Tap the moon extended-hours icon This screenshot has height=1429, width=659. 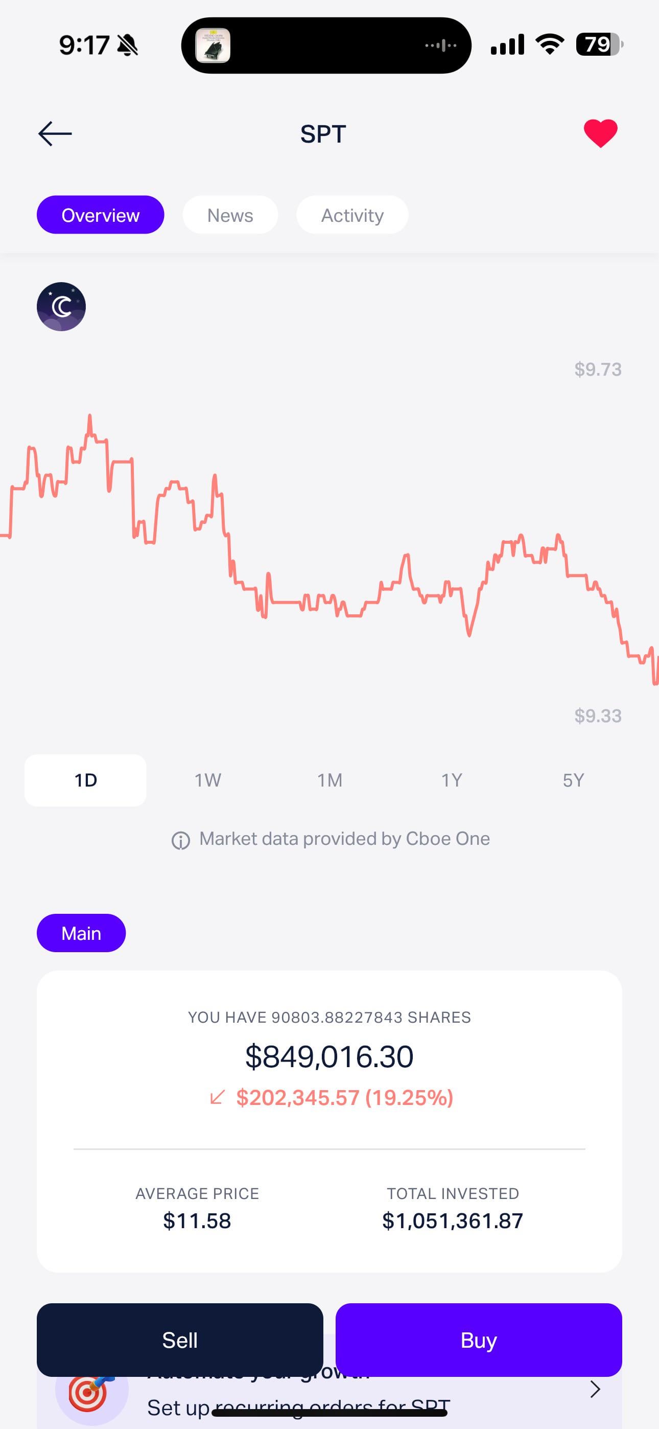pyautogui.click(x=62, y=307)
